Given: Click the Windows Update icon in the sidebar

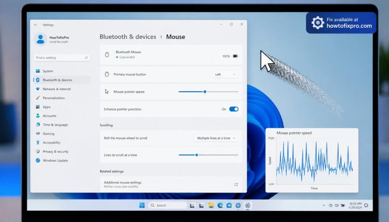Looking at the screenshot, I should click(x=38, y=160).
